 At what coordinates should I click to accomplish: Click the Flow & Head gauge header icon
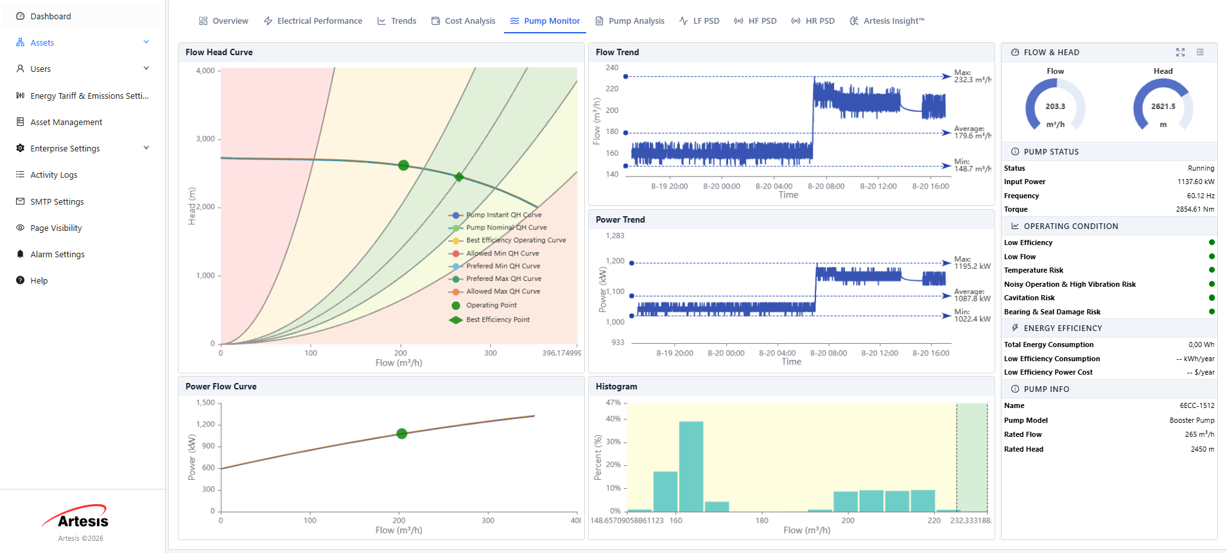click(x=1015, y=53)
